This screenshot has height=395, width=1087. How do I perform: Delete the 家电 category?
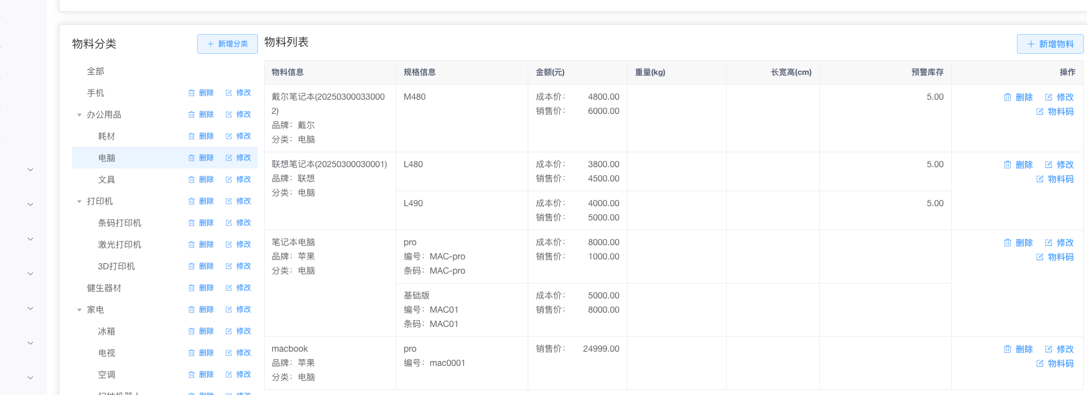tap(201, 310)
